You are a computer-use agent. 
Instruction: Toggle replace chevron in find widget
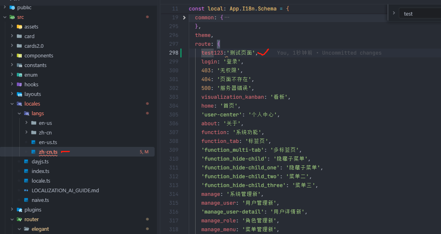[x=394, y=13]
